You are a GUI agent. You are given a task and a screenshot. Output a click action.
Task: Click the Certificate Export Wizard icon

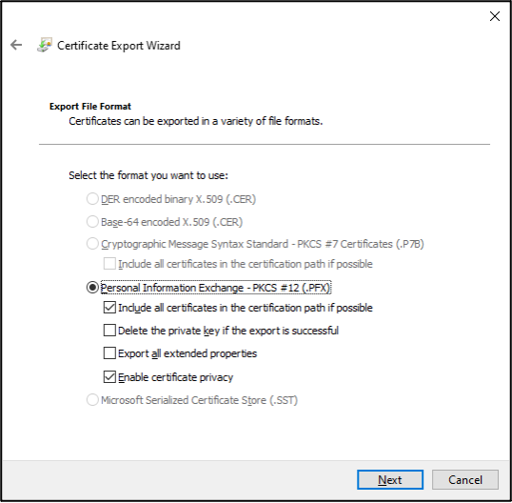click(x=45, y=45)
